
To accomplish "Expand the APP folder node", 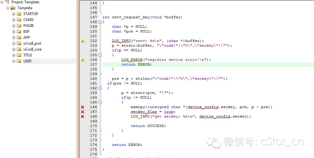I will click(14, 38).
